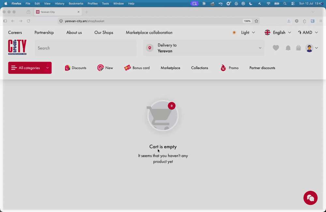Click the site shield security icon
Viewport: 326px width, 212px height.
click(x=61, y=21)
